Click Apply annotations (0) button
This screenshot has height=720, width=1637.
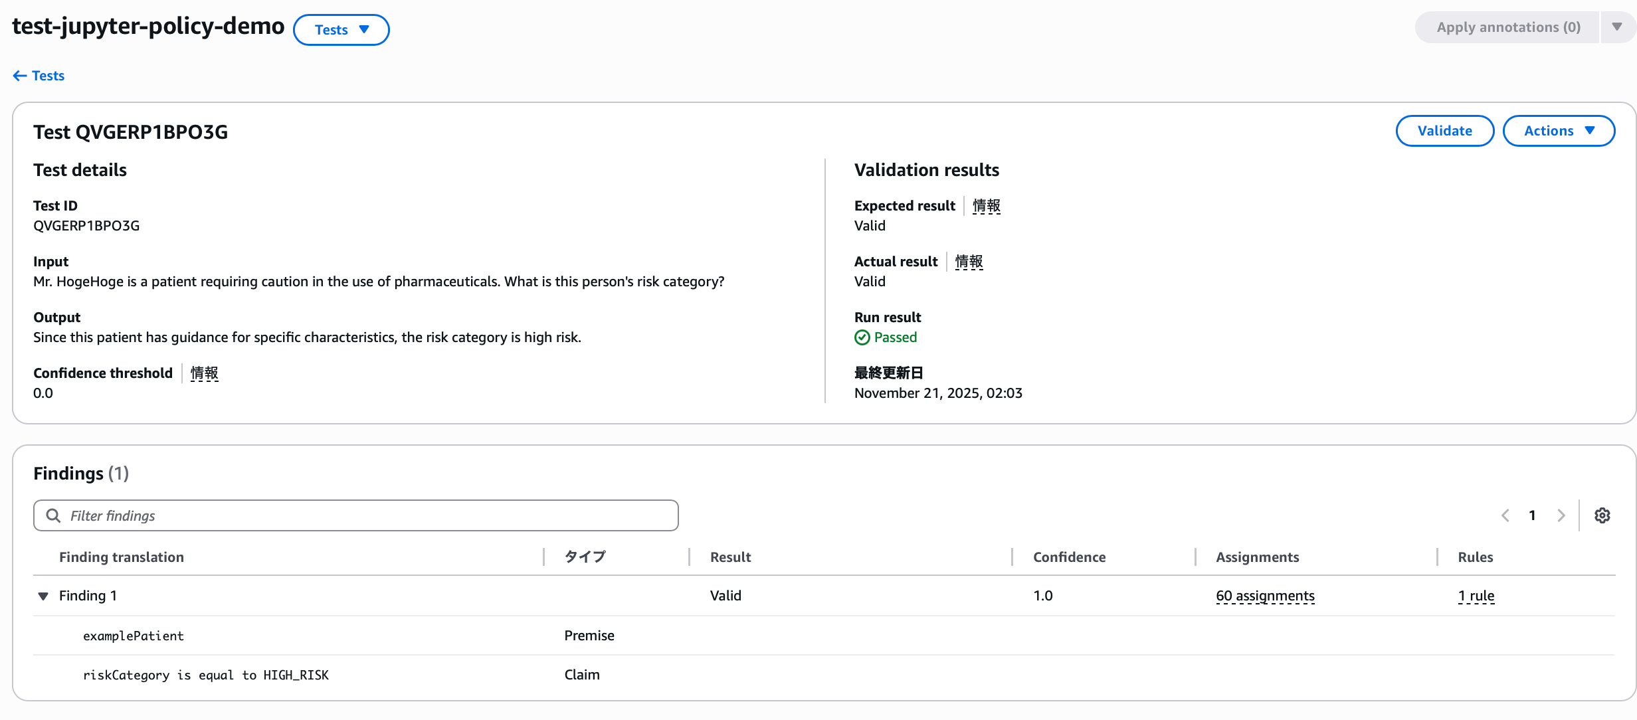point(1507,27)
